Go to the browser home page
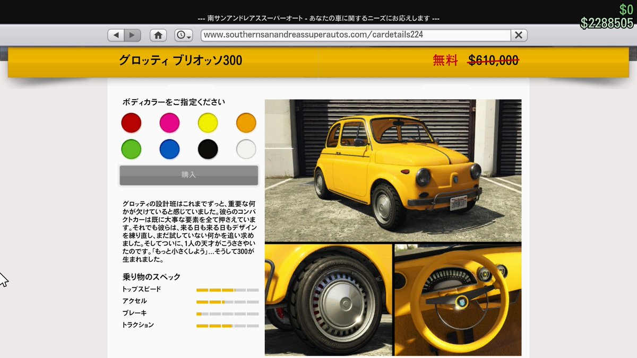 (x=158, y=35)
